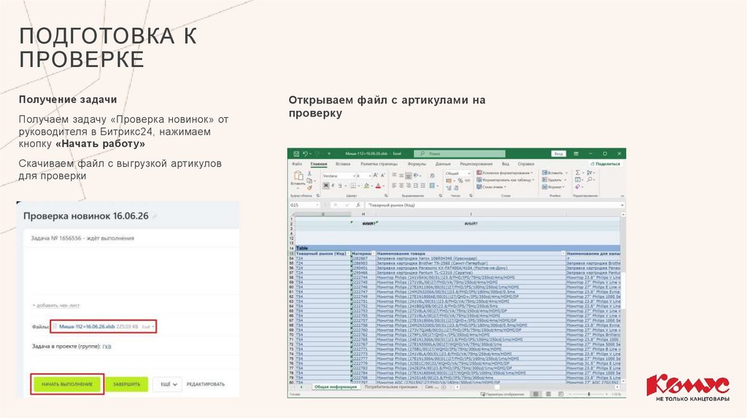Open Форматировать как таблицу dropdown
This screenshot has width=747, height=418.
click(506, 180)
